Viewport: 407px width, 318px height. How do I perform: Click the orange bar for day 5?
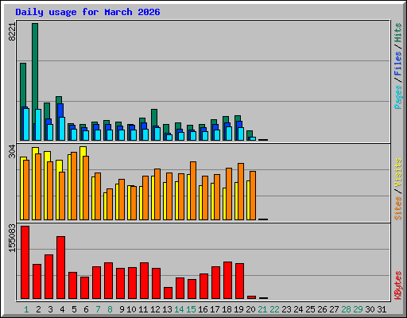coord(74,186)
